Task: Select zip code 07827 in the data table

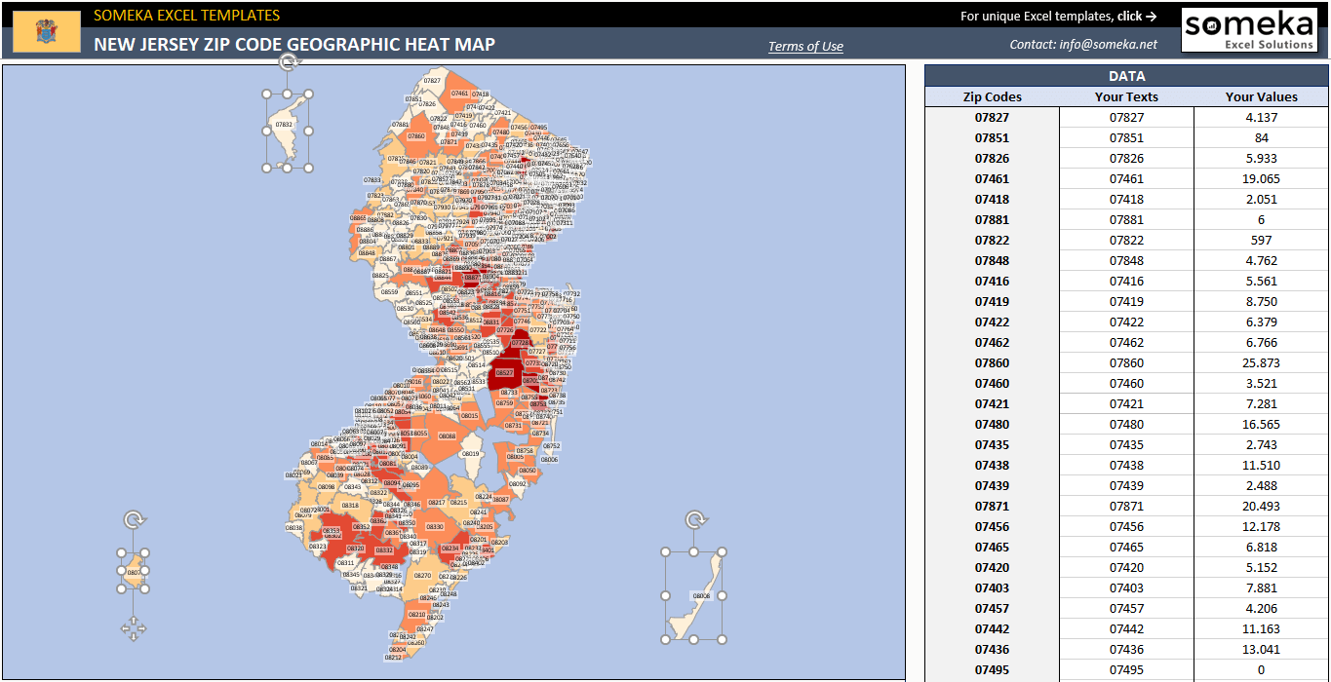Action: [990, 117]
